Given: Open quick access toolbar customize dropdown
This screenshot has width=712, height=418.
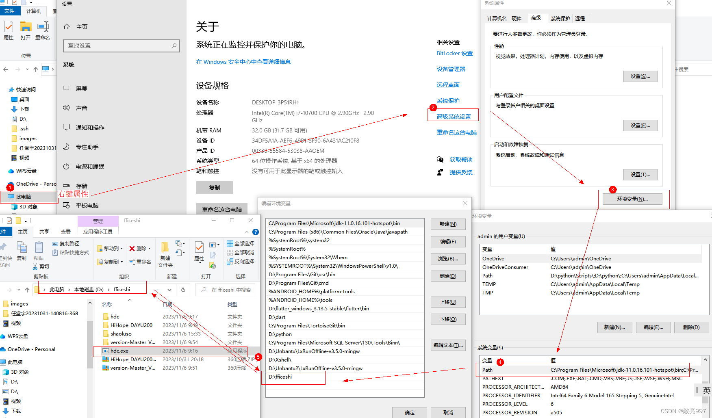Looking at the screenshot, I should 26,221.
